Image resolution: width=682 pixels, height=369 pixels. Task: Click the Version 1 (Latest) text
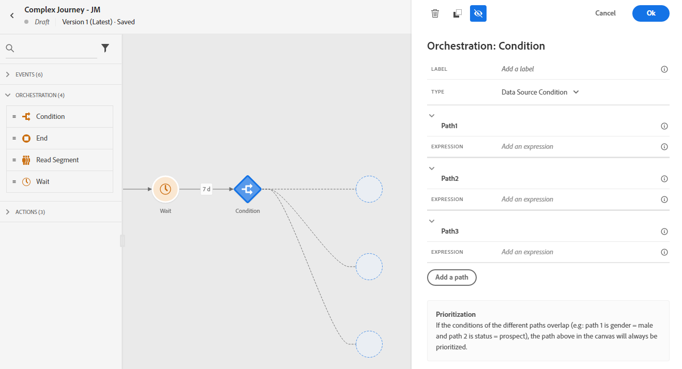coord(87,22)
